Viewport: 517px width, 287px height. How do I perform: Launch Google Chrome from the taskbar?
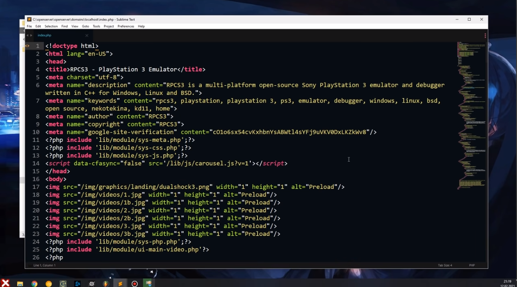tap(34, 284)
